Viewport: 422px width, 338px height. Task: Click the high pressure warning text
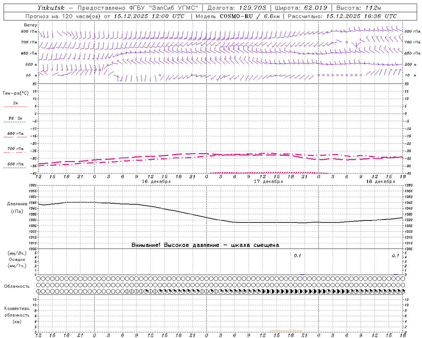click(205, 245)
